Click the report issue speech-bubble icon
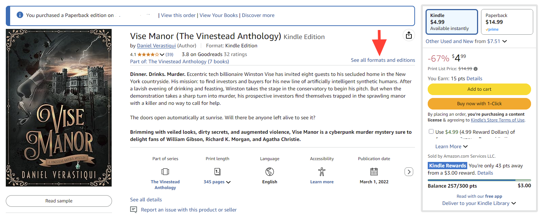This screenshot has height=214, width=543. [134, 210]
